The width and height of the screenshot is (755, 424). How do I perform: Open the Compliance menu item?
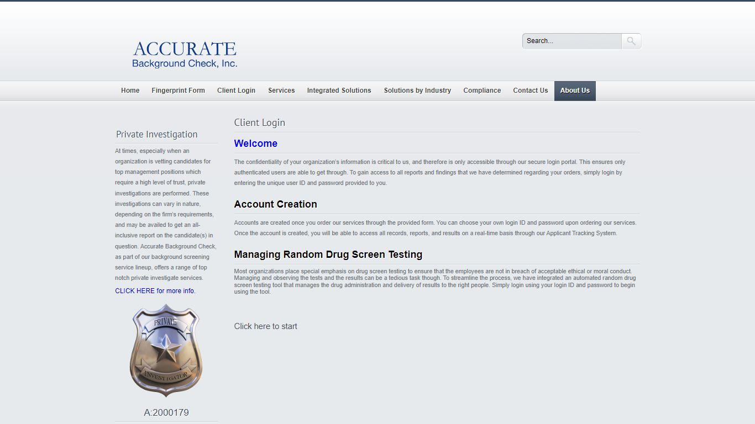[x=482, y=91]
